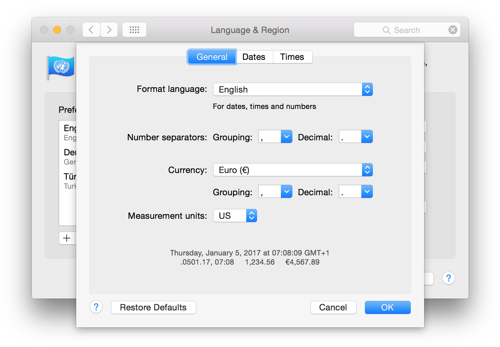500x347 pixels.
Task: Click the back navigation arrow
Action: (91, 30)
